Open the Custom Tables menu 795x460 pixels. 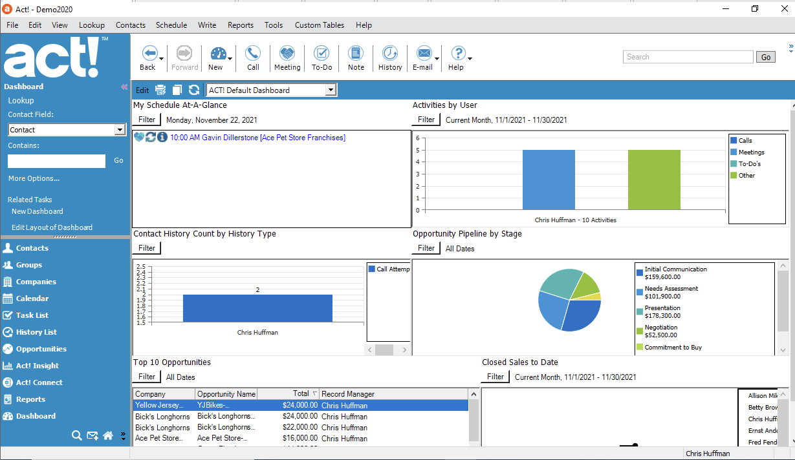pyautogui.click(x=320, y=25)
